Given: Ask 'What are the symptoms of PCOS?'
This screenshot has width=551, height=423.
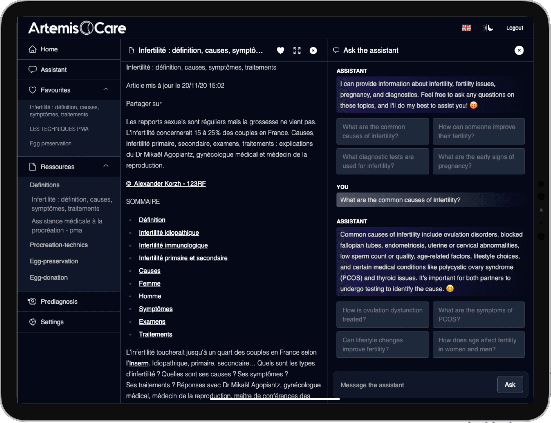Looking at the screenshot, I should (x=478, y=315).
